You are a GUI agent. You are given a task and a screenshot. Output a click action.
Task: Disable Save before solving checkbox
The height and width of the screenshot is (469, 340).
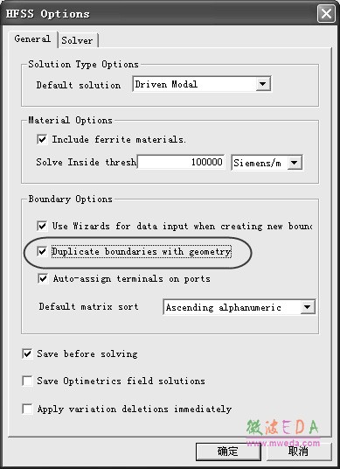click(x=27, y=353)
